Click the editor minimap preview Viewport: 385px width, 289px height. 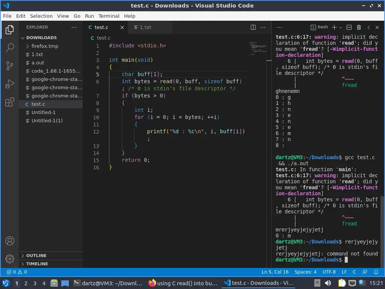coord(257,49)
